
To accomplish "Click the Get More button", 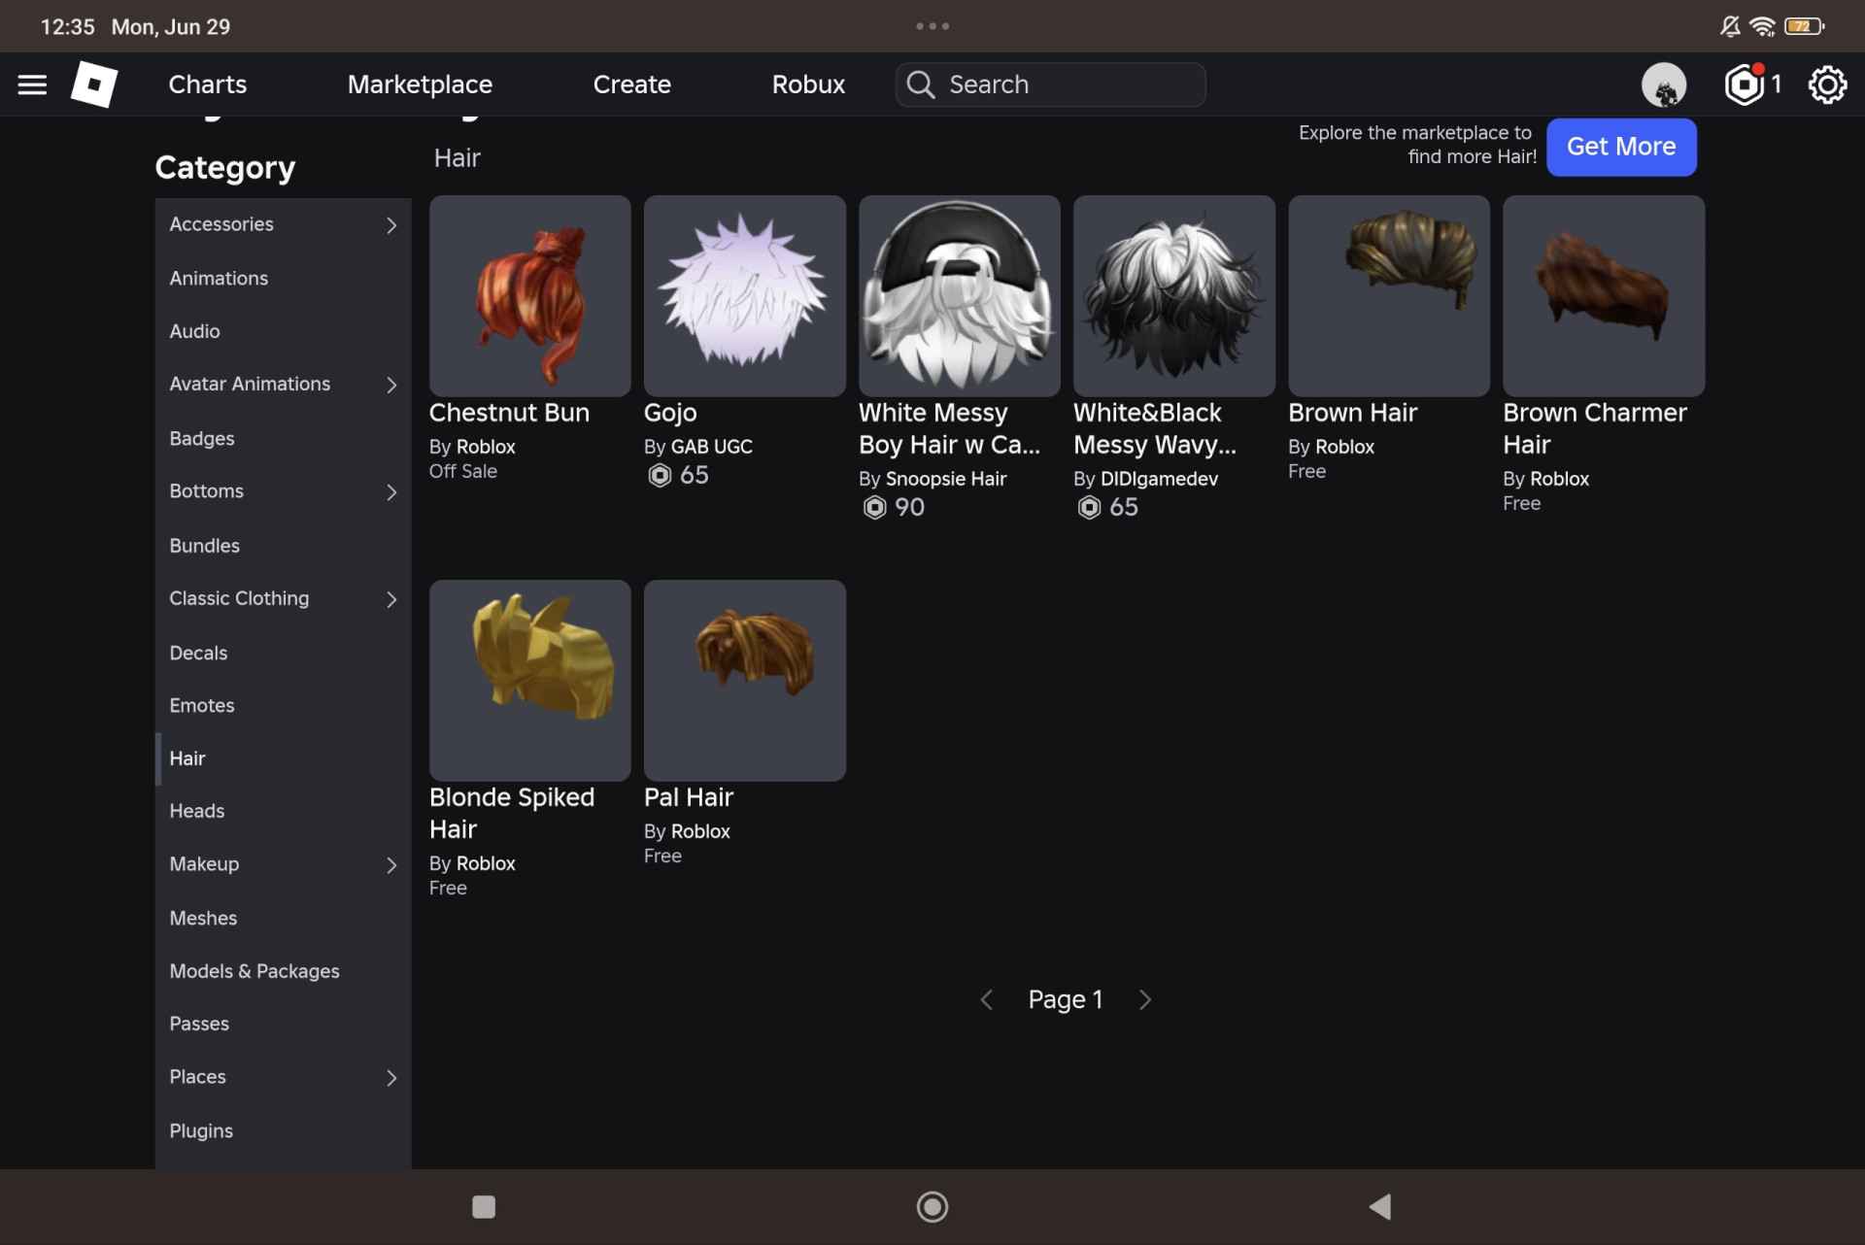I will (x=1621, y=147).
